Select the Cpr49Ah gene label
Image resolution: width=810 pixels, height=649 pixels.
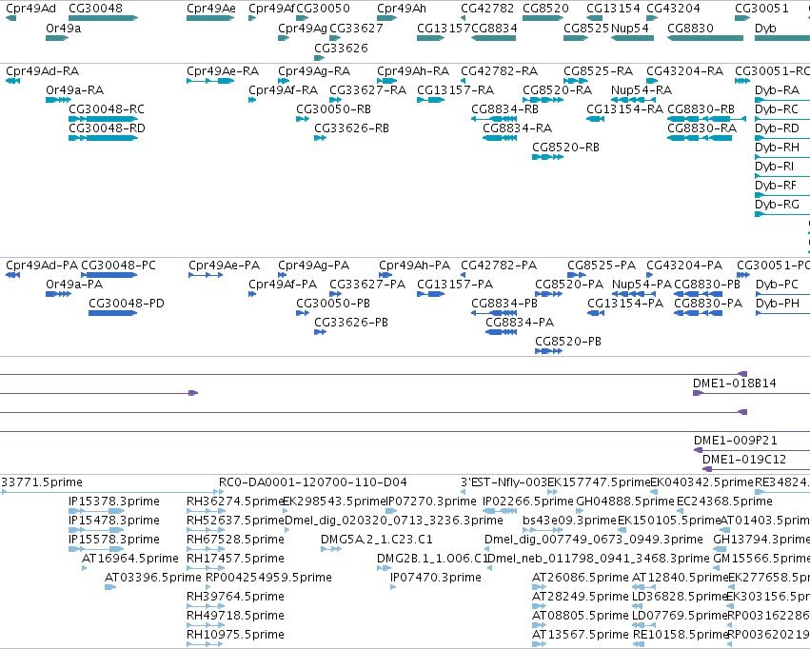point(402,9)
